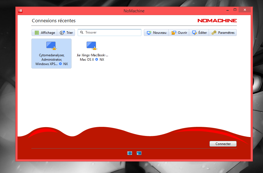Select the Jia-Xings-MacBook connection monitor icon
Viewport: 263px width, 173px height.
pyautogui.click(x=91, y=46)
